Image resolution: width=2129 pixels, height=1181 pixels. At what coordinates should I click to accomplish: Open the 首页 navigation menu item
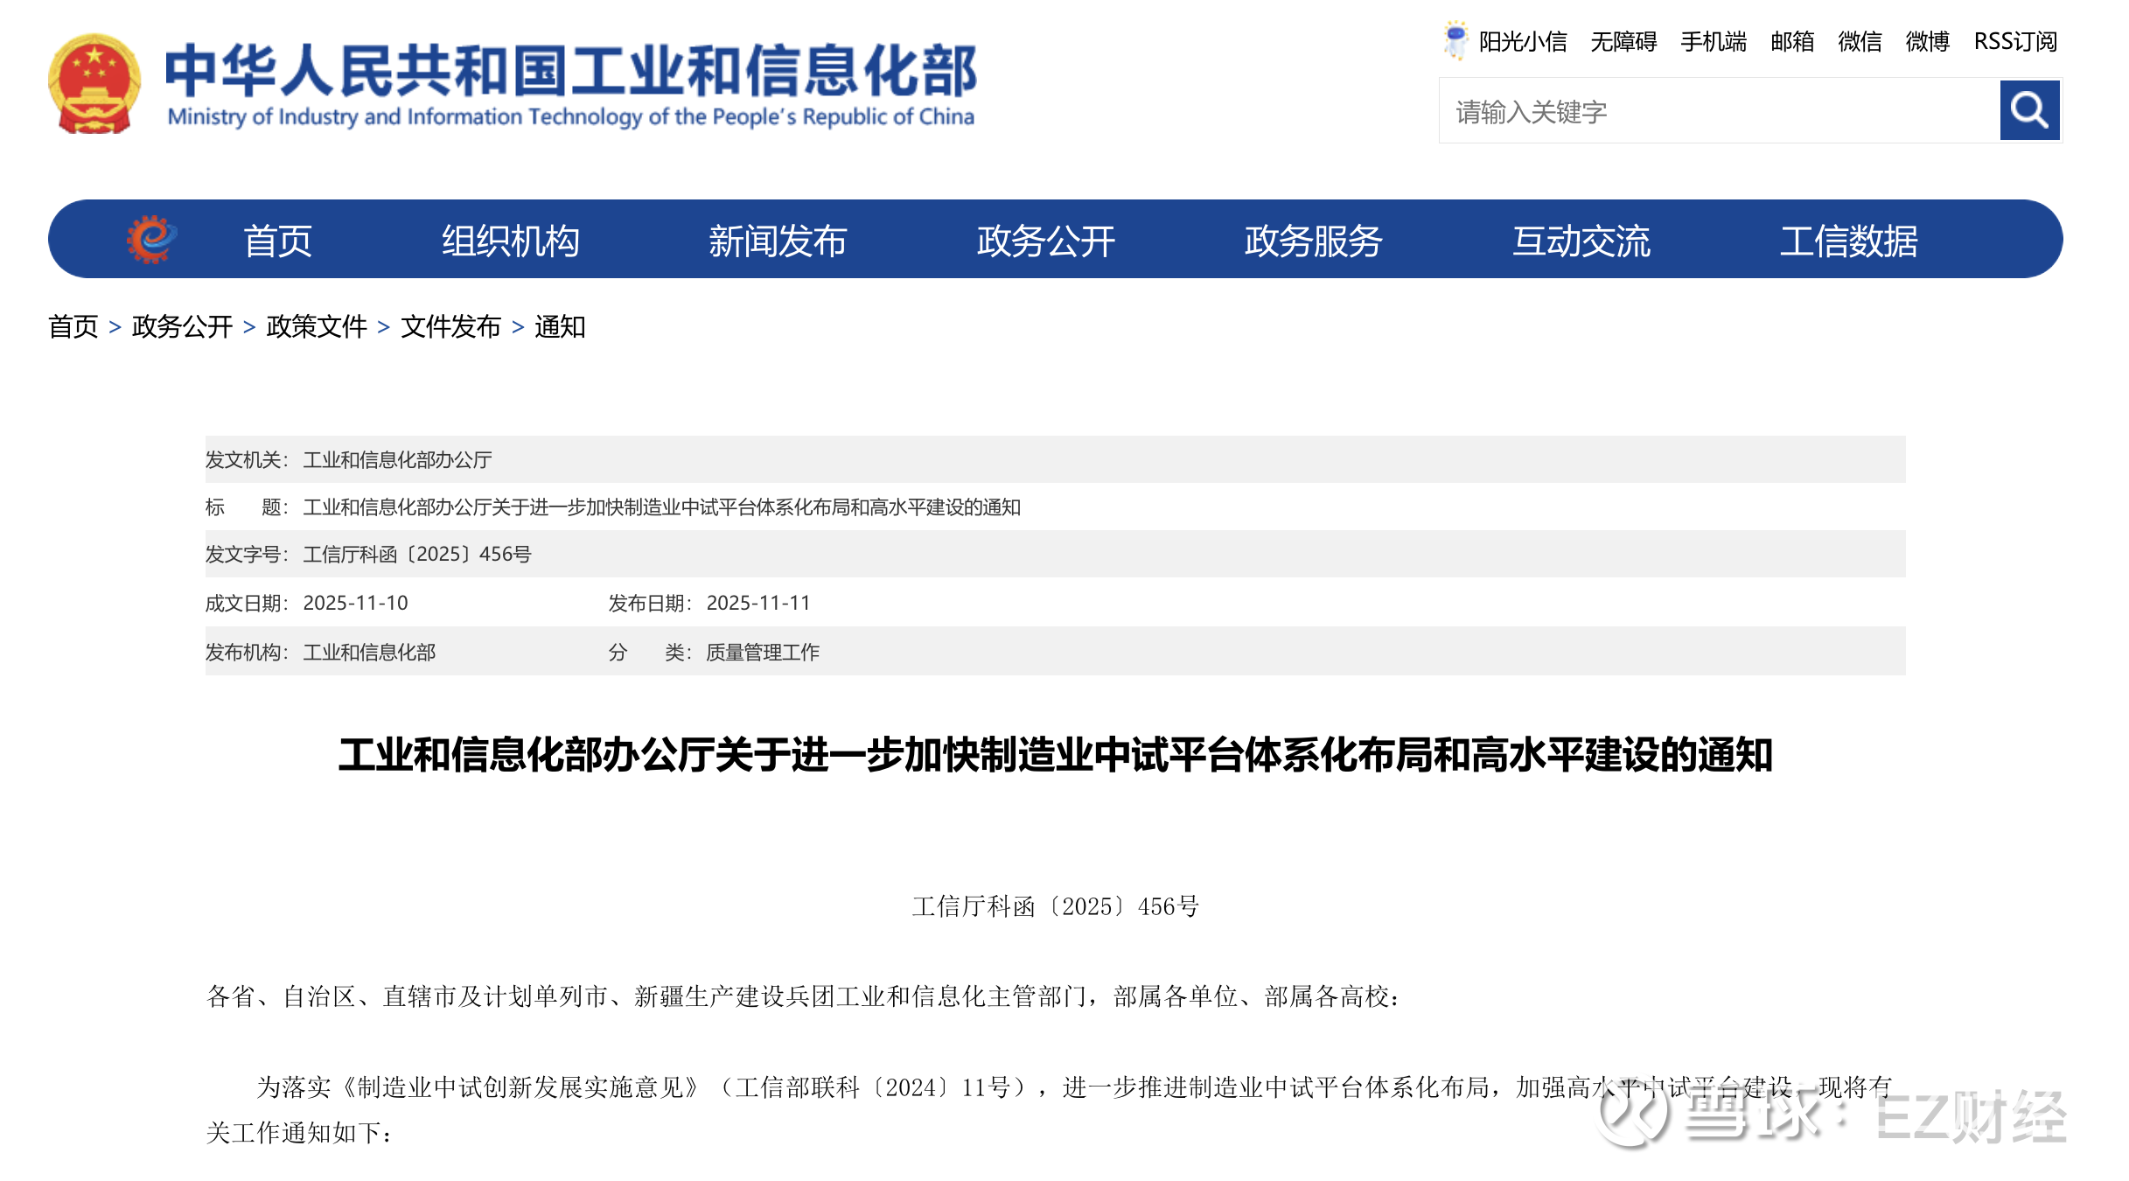(x=277, y=241)
